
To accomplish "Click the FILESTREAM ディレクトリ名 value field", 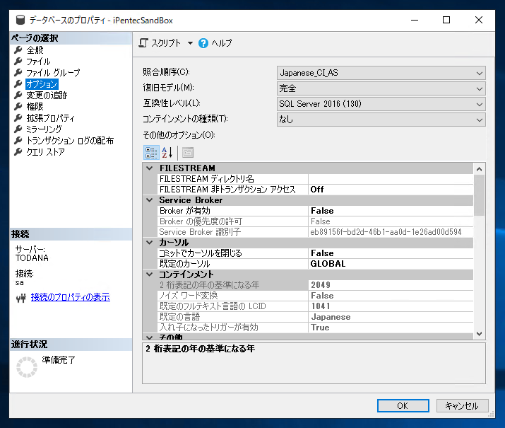I will point(391,179).
